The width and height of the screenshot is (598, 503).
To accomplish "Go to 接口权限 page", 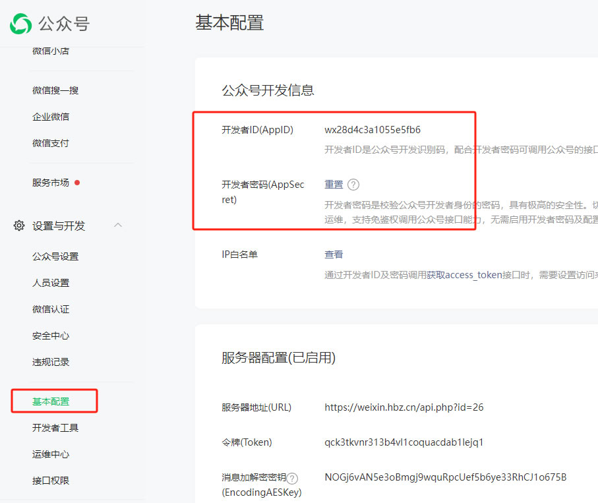I will click(x=51, y=481).
